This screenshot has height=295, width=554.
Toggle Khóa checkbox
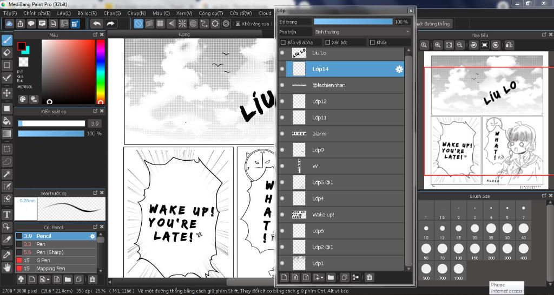(372, 43)
